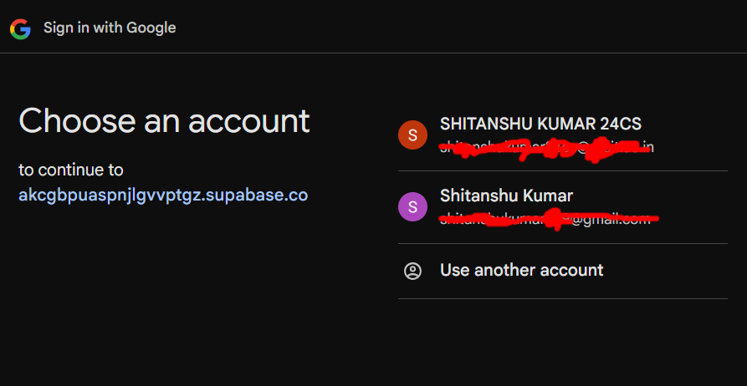Screen dimensions: 747x386
Task: Click the divider below Use another account
Action: [x=562, y=298]
